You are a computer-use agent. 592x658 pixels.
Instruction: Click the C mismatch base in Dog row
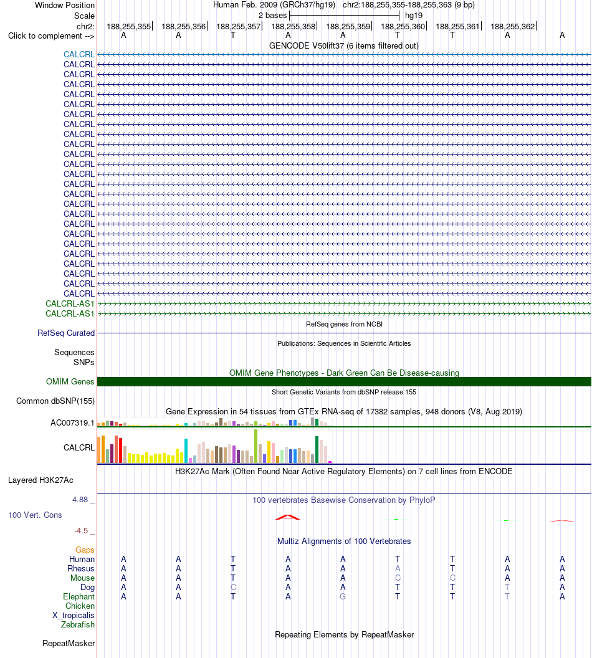[x=233, y=588]
